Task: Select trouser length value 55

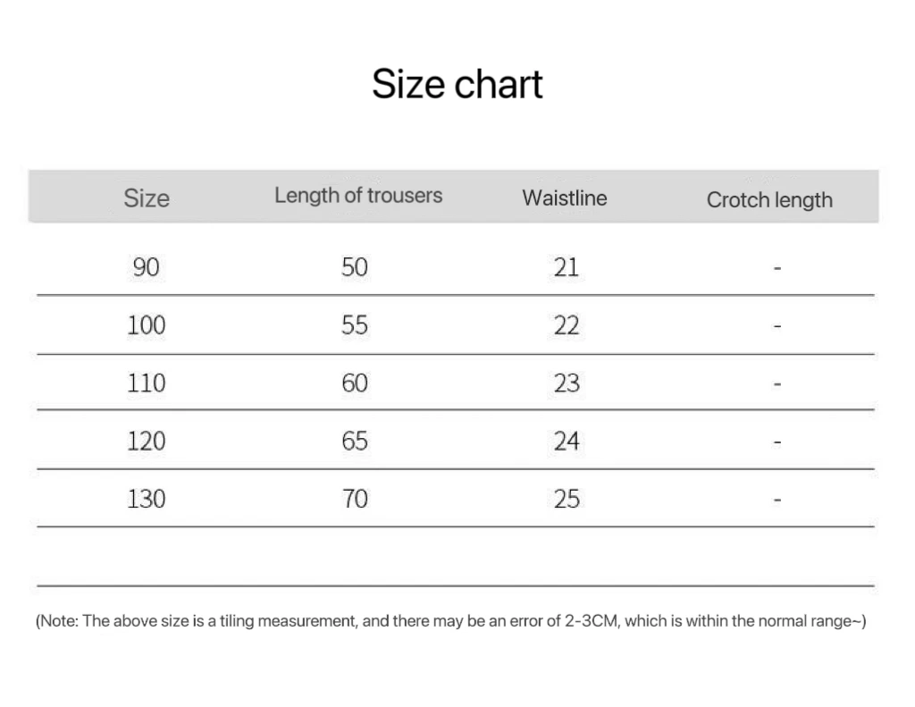Action: click(x=355, y=324)
